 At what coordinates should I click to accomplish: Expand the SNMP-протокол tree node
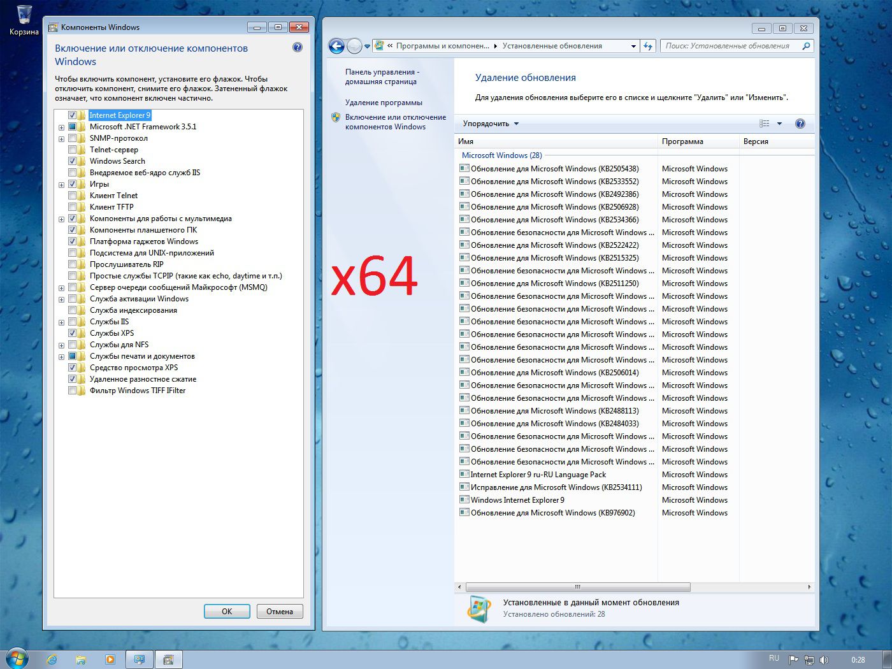61,139
